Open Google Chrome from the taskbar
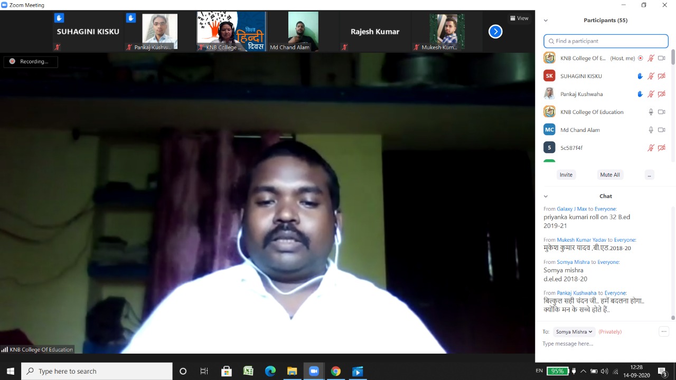 coord(335,371)
